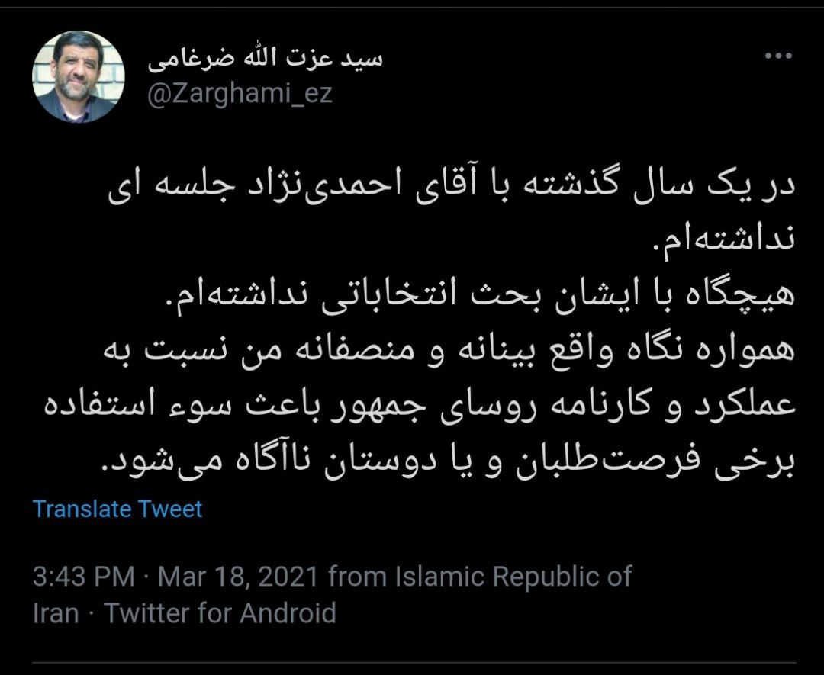Click Zarghami's circular profile photo
This screenshot has height=675, width=824.
pyautogui.click(x=74, y=74)
